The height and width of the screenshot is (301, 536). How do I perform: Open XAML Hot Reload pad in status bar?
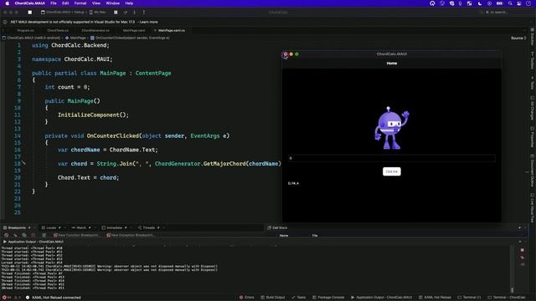[435, 298]
